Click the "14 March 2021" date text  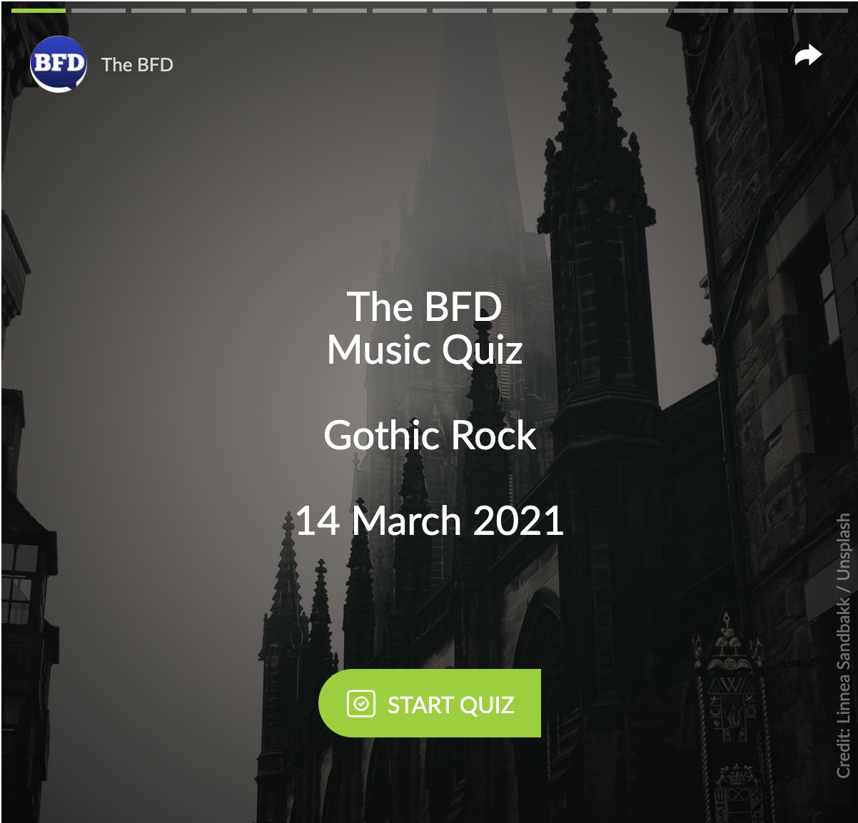point(430,521)
